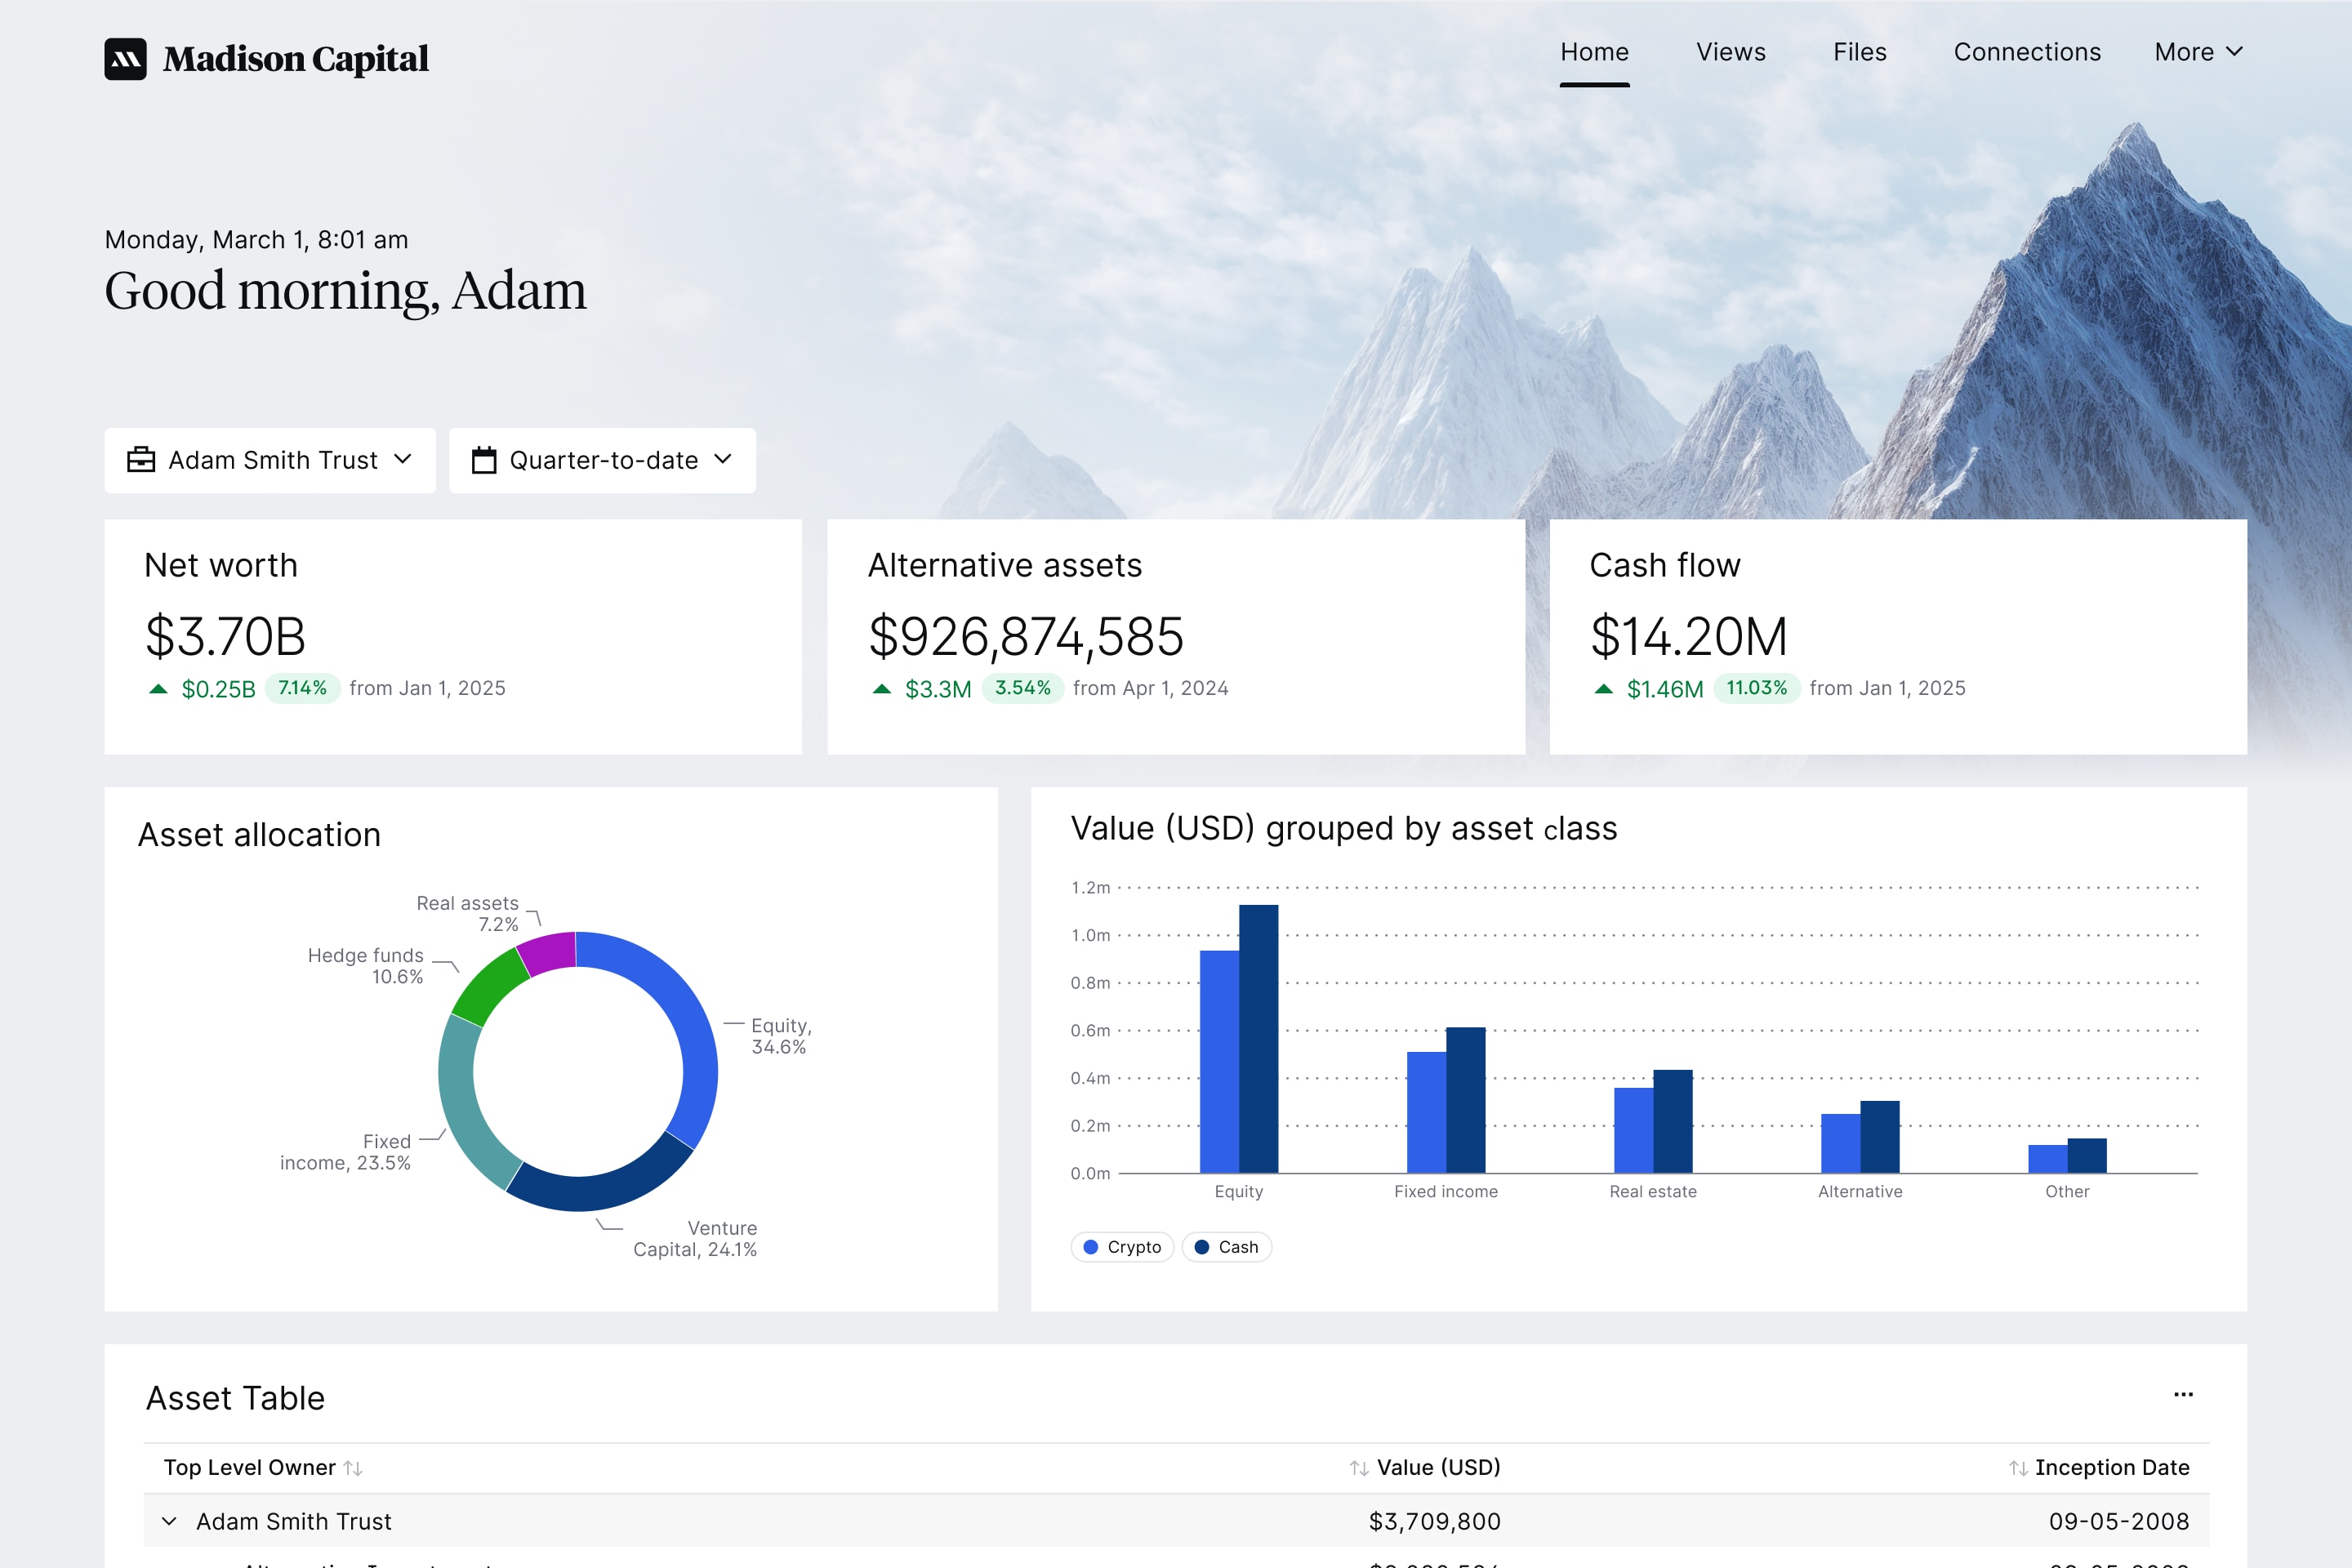Collapse the Adam Smith Trust table row
The width and height of the screenshot is (2352, 1568).
tap(169, 1521)
